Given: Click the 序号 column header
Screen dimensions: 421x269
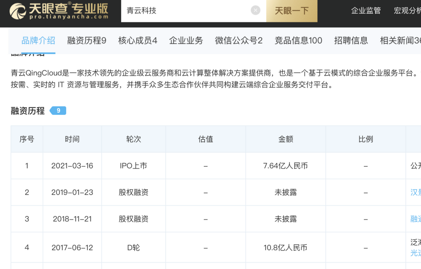Looking at the screenshot, I should [27, 139].
